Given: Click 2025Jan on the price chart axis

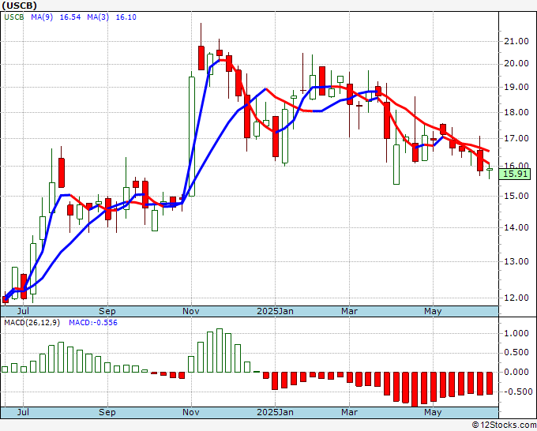Looking at the screenshot, I should coord(275,311).
